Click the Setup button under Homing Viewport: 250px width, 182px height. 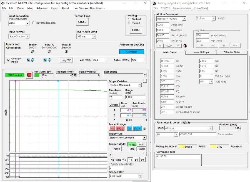pyautogui.click(x=136, y=30)
